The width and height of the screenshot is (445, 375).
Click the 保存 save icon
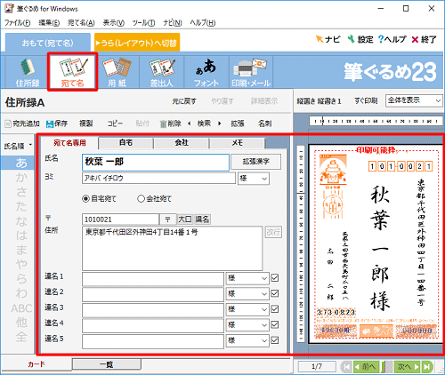tap(57, 124)
